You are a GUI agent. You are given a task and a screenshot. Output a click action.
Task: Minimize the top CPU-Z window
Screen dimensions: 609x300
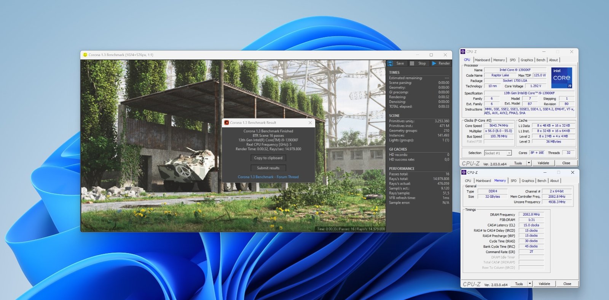(x=544, y=51)
